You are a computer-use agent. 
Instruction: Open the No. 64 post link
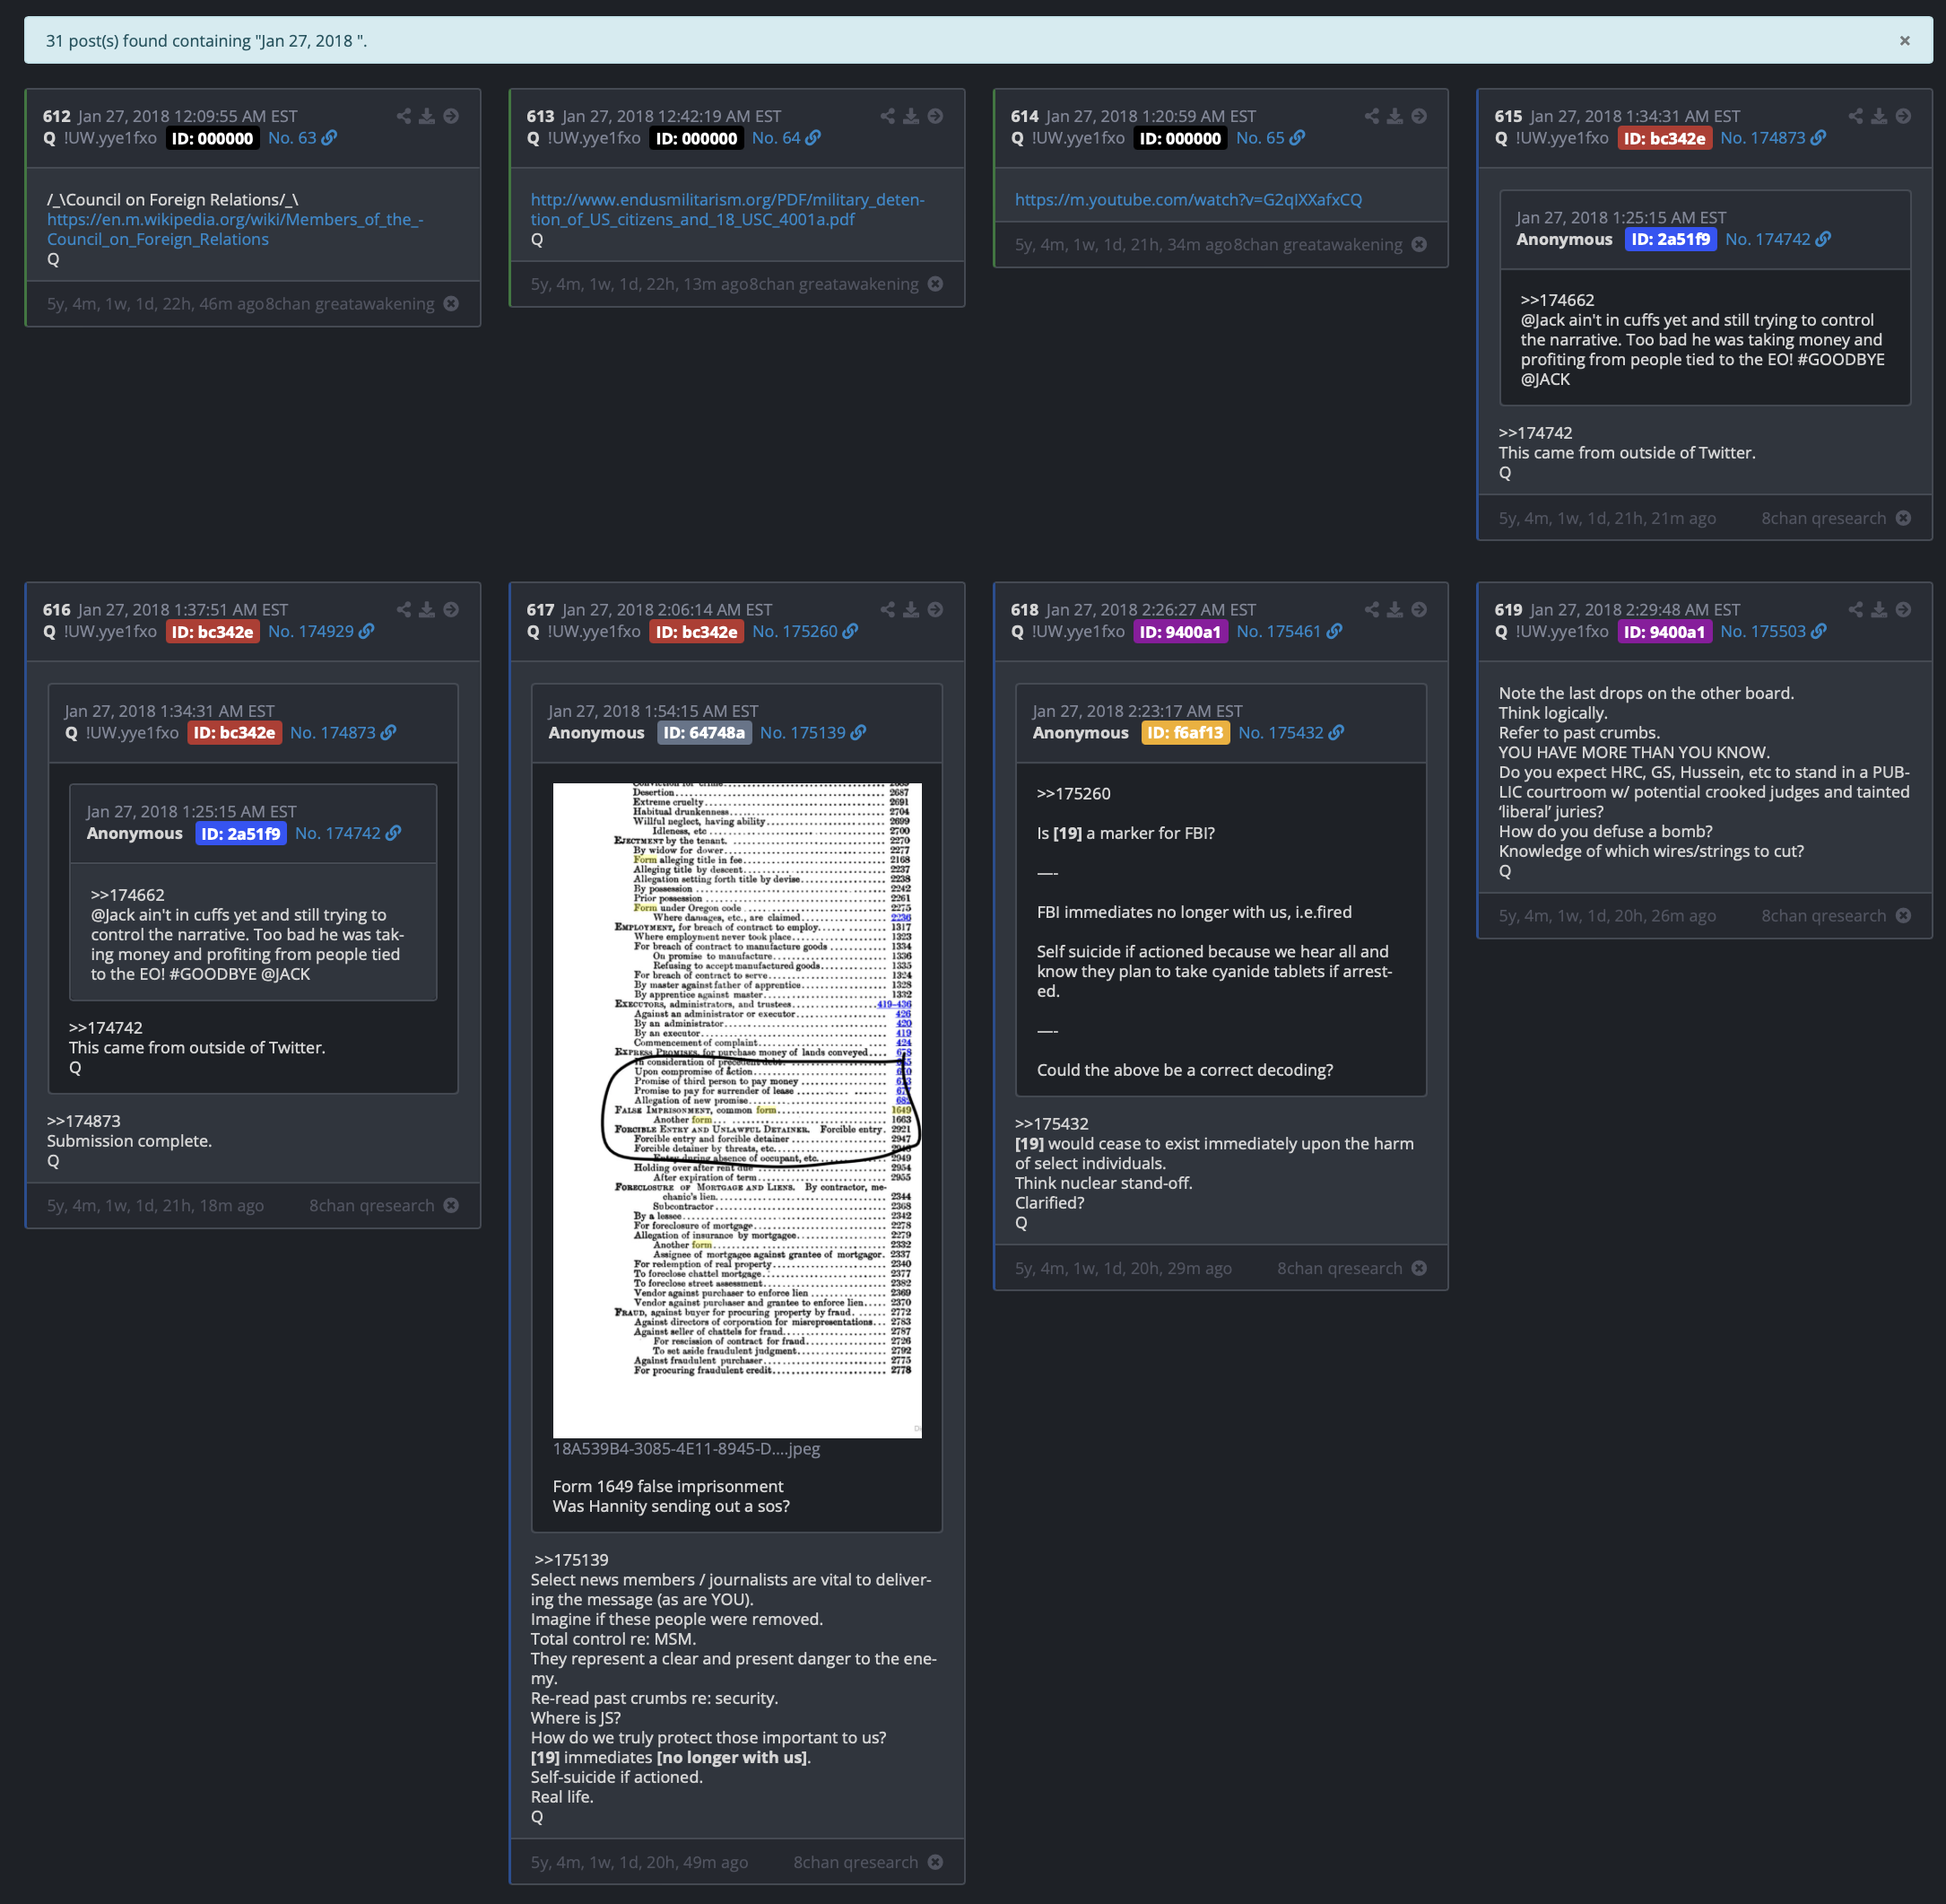click(786, 138)
